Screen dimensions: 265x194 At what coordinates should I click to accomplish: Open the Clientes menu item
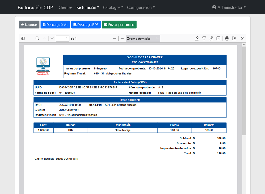pos(65,7)
